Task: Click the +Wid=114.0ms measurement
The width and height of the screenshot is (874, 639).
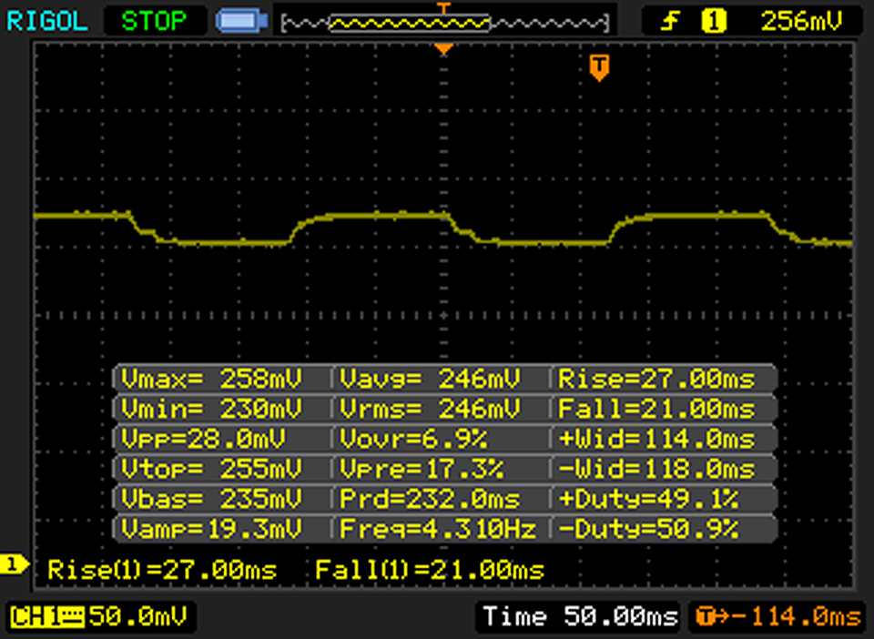Action: pyautogui.click(x=656, y=439)
